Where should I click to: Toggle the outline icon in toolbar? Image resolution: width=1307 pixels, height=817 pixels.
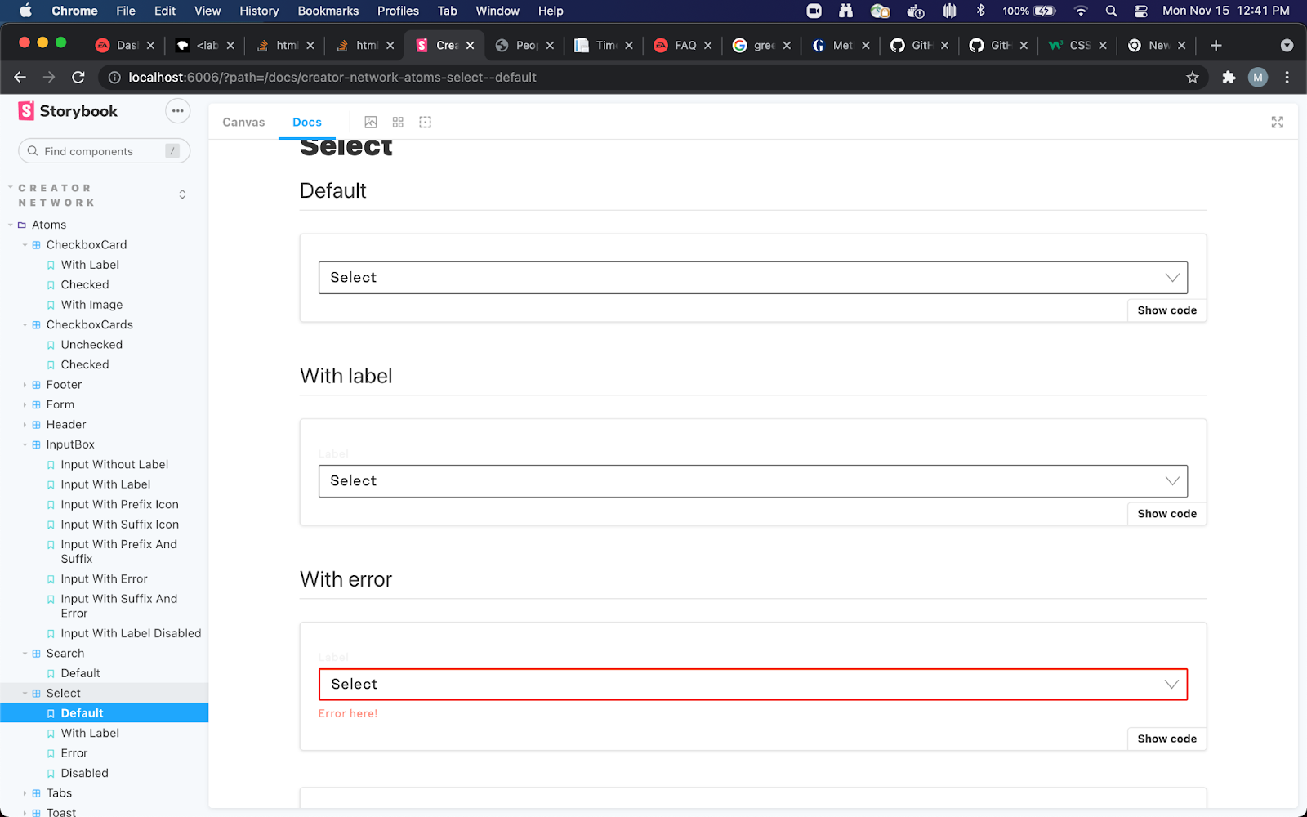[x=426, y=122]
